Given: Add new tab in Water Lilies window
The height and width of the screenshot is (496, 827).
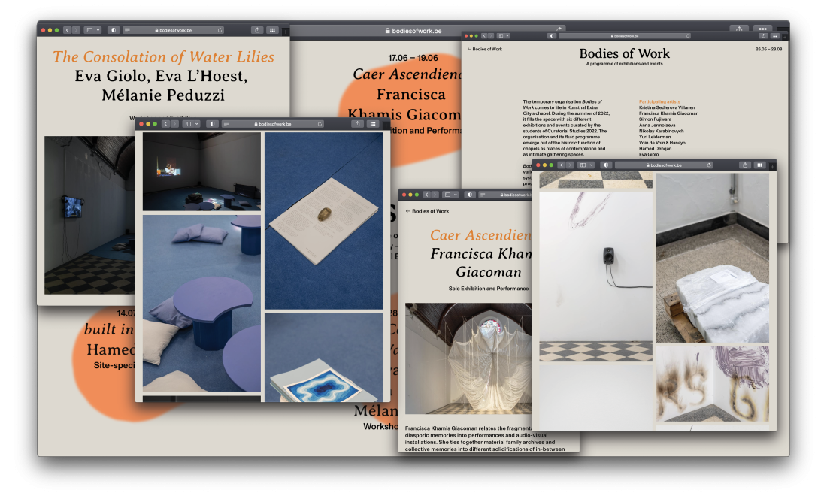Looking at the screenshot, I should (x=286, y=32).
